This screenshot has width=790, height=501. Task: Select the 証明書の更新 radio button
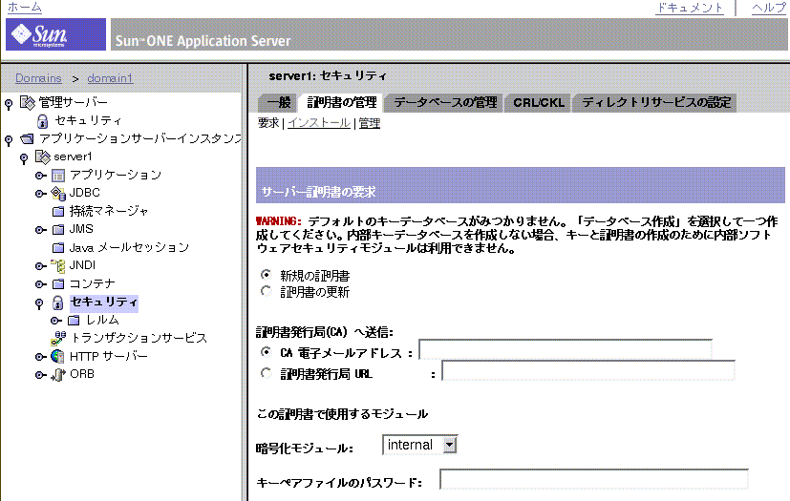click(x=266, y=291)
